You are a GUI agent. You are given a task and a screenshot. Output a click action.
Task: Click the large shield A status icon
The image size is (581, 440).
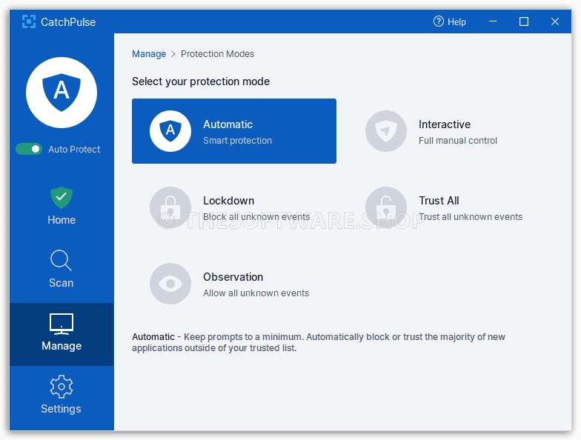62,93
